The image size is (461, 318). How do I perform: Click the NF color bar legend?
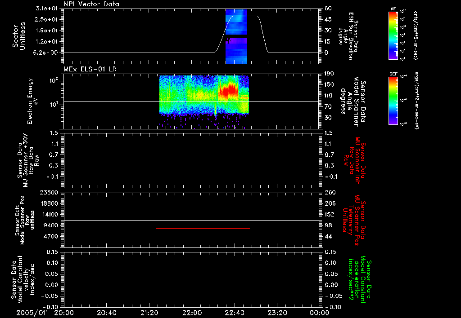pyautogui.click(x=393, y=35)
